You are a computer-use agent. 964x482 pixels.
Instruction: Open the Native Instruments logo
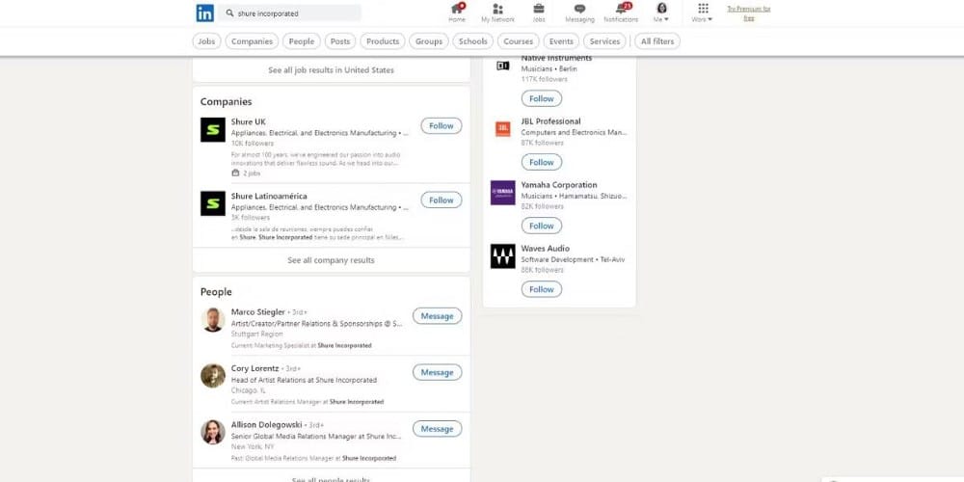pyautogui.click(x=503, y=66)
